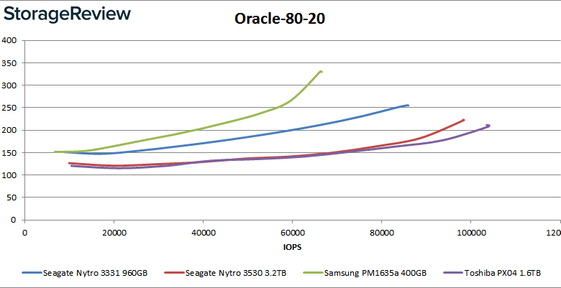The width and height of the screenshot is (561, 288).
Task: Select the Oracle-80-20 chart title
Action: [x=280, y=19]
